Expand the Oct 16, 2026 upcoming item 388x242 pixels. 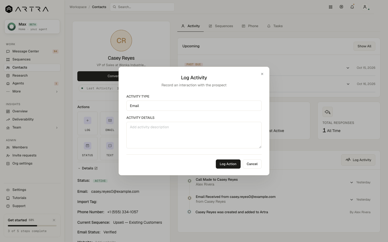coord(348,84)
